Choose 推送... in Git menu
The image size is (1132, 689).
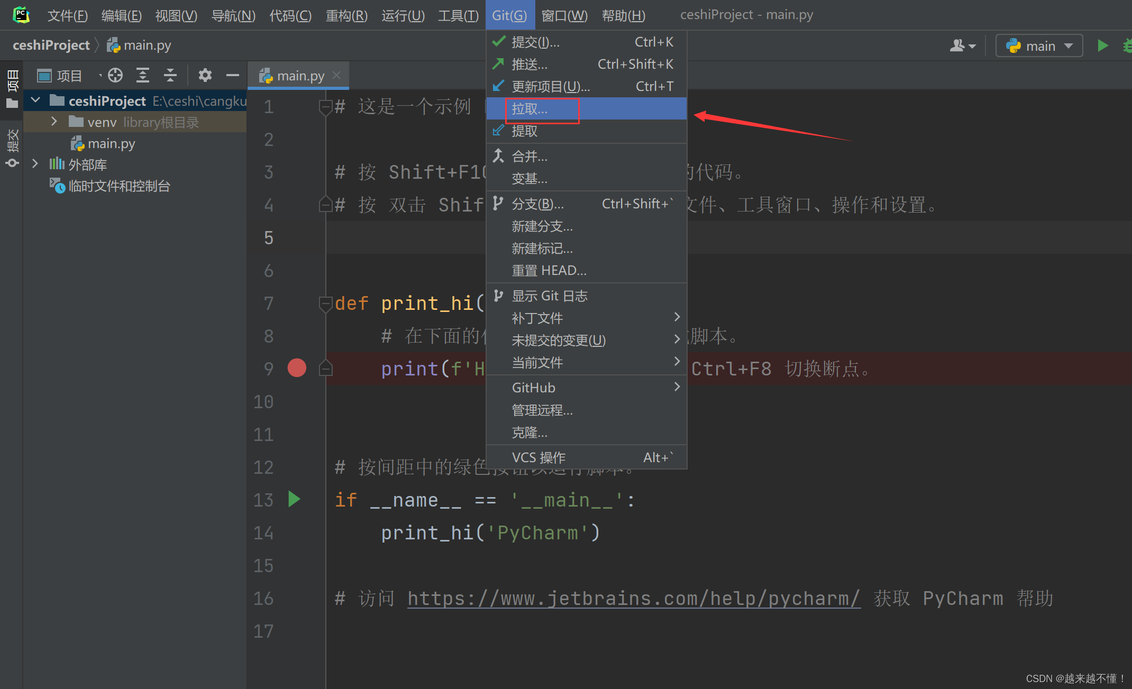tap(586, 64)
